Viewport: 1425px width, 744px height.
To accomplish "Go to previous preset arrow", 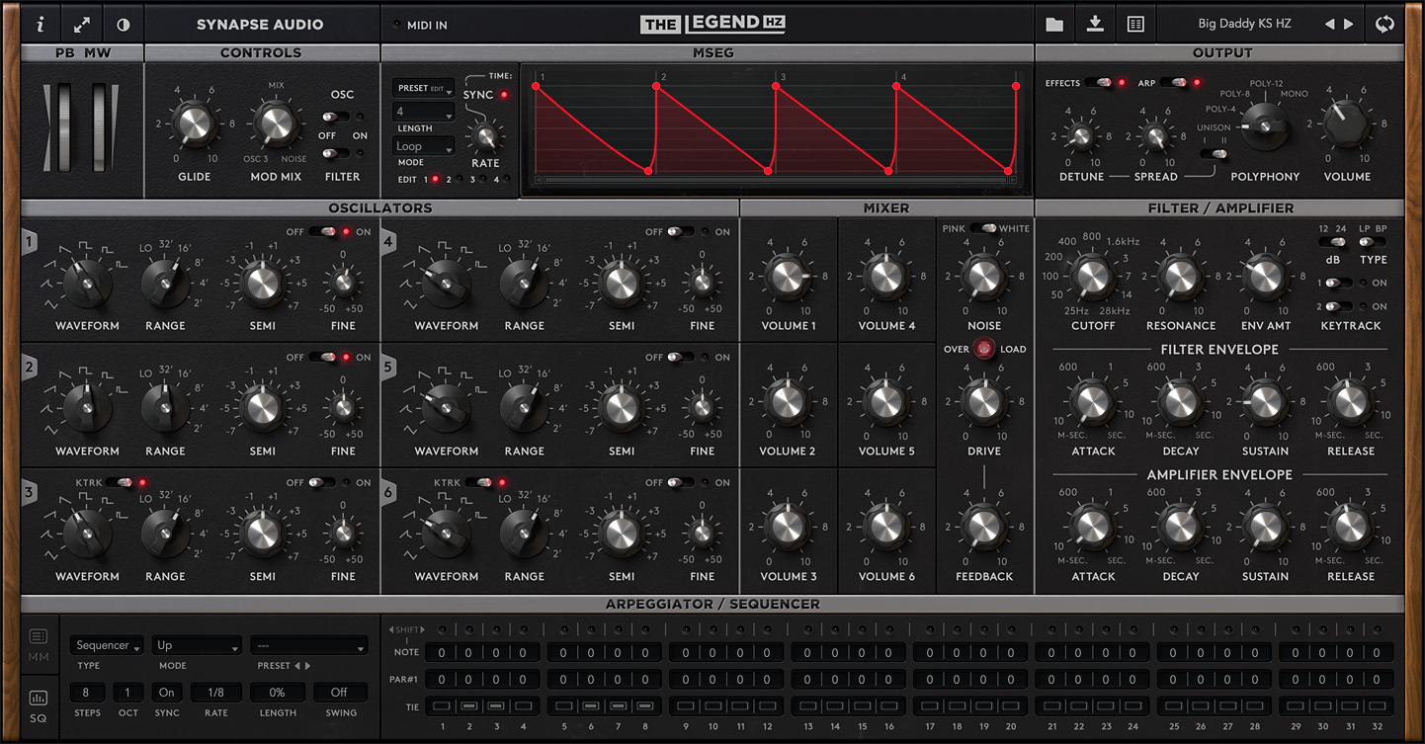I will 1329,25.
